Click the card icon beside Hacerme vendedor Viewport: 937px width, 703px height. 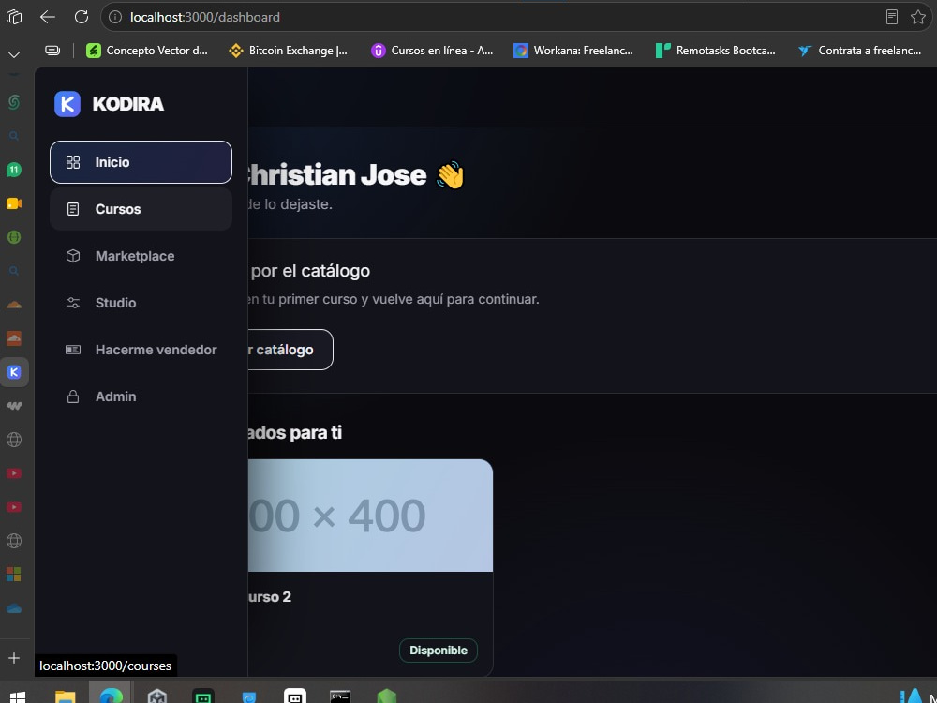(73, 350)
